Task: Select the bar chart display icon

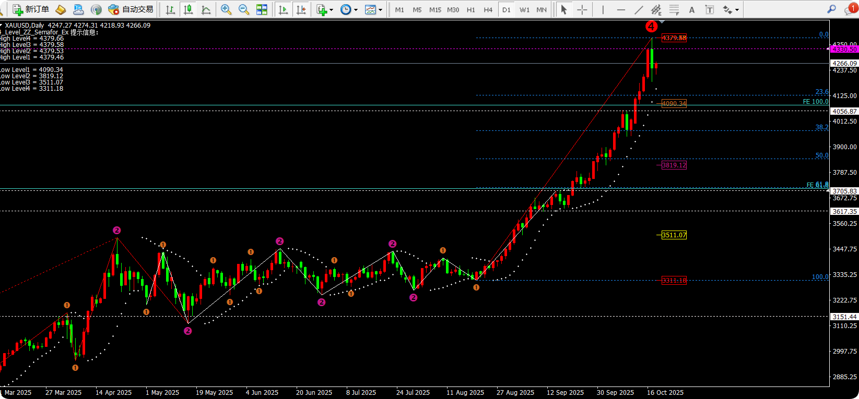Action: pos(170,9)
